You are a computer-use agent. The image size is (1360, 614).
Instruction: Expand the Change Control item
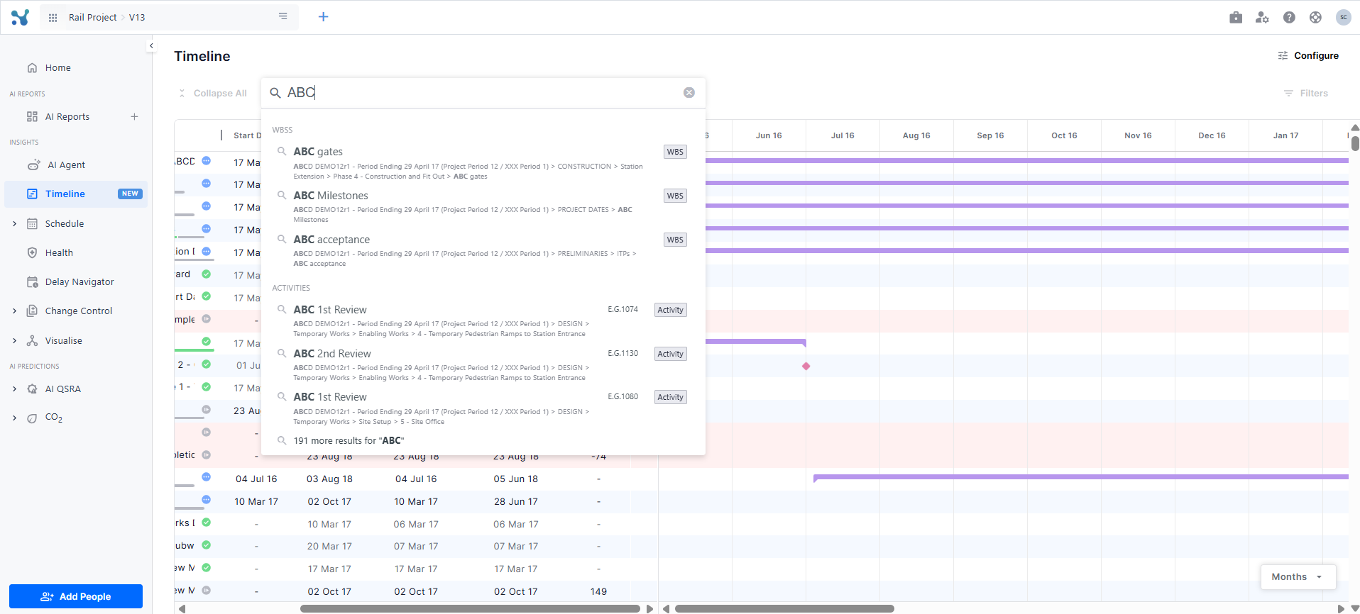click(x=14, y=311)
